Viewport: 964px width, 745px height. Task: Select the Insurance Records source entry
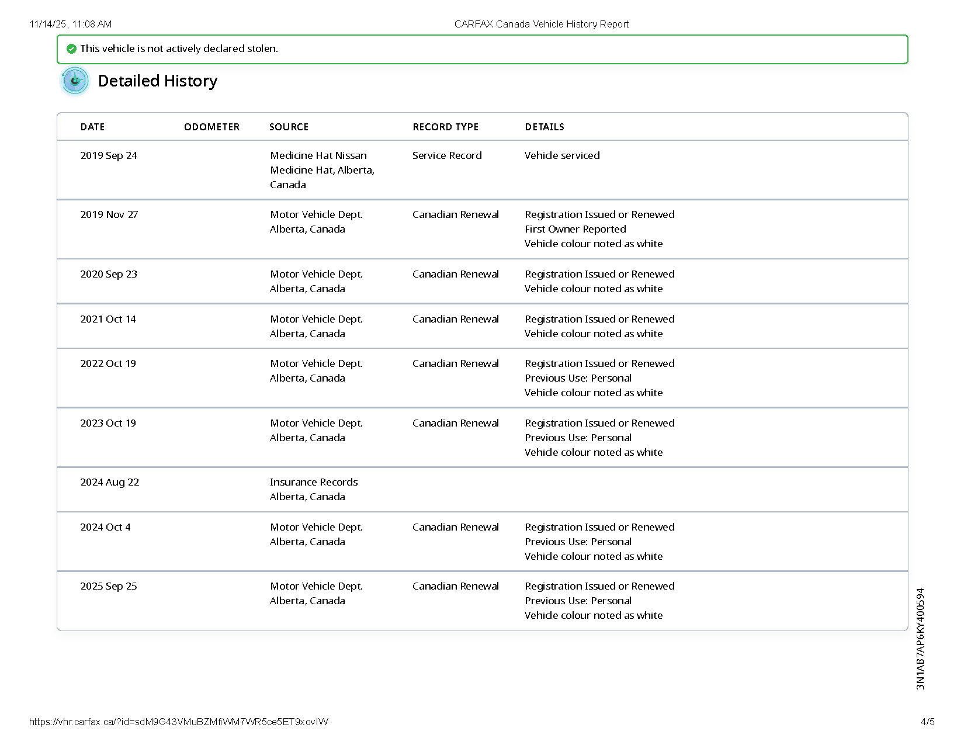pos(314,482)
